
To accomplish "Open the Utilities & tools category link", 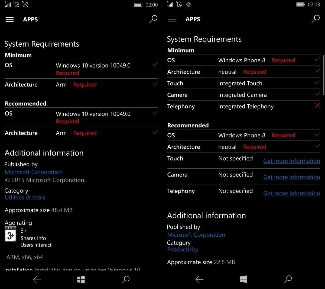I will (x=25, y=197).
